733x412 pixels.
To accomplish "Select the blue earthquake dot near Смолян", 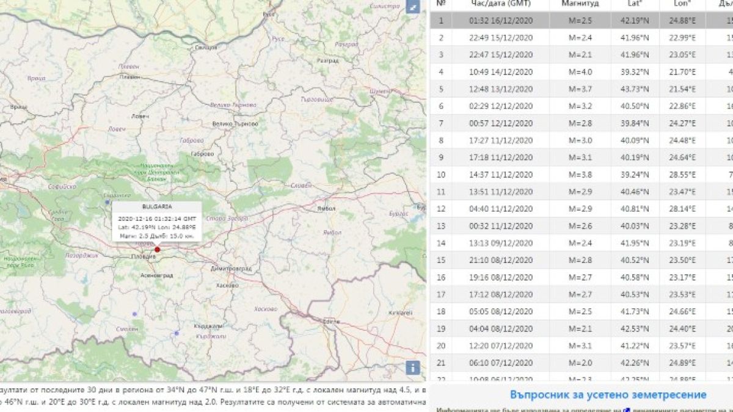I will (x=135, y=314).
